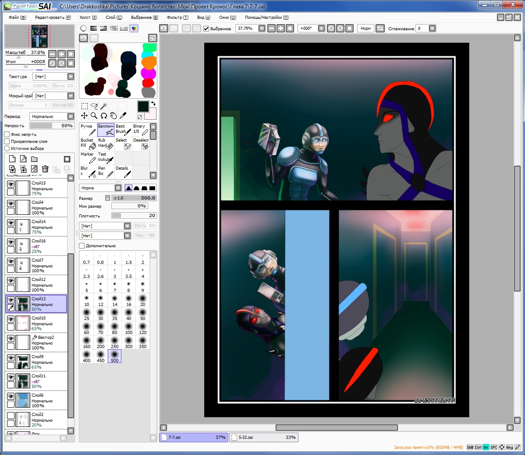525x455 pixels.
Task: Open the Текстура dropdown
Action: pos(71,77)
